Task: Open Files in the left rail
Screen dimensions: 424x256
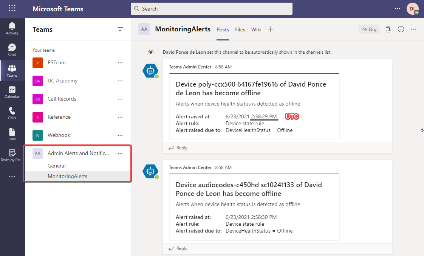Action: tap(12, 134)
